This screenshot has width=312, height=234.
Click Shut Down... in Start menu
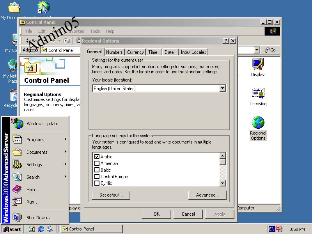tap(38, 218)
